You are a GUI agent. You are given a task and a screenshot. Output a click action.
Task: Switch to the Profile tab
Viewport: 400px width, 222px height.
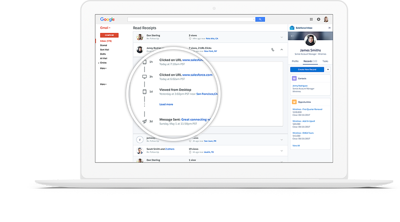(x=295, y=61)
